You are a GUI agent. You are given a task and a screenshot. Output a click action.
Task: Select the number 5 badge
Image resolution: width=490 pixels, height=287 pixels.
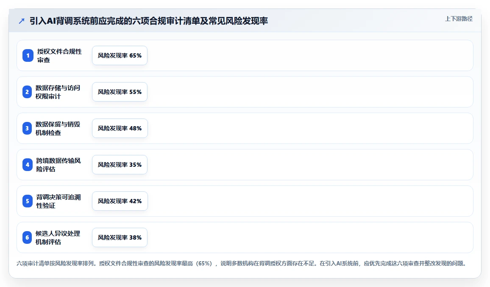(x=28, y=201)
